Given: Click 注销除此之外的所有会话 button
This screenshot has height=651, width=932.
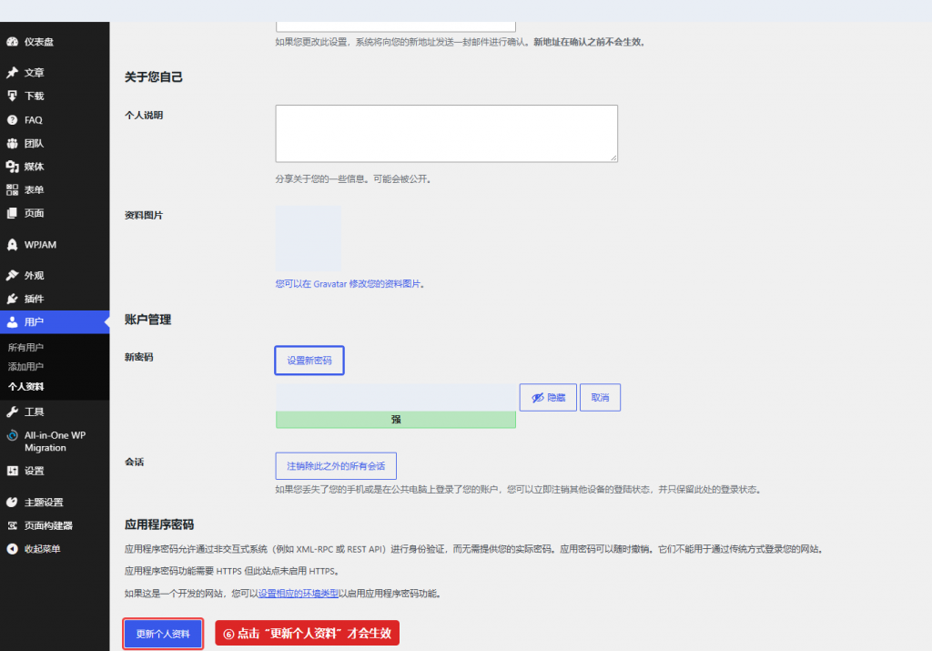Looking at the screenshot, I should 336,466.
